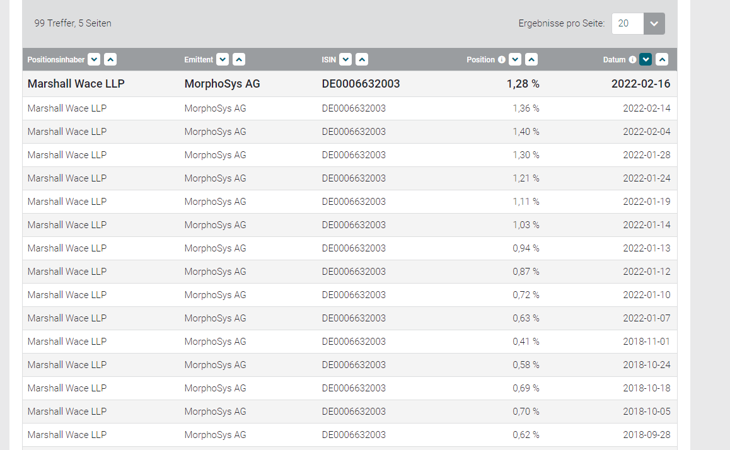Select the date 2018-10-05
Image resolution: width=730 pixels, height=450 pixels.
point(647,411)
